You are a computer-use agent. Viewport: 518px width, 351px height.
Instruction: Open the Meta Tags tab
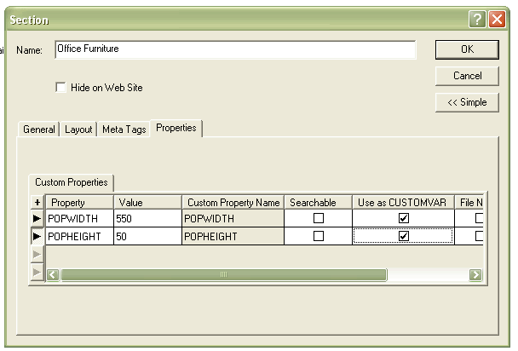(x=124, y=129)
